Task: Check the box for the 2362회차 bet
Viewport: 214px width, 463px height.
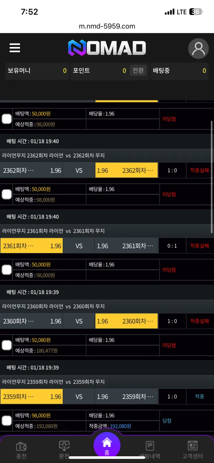Action: [6, 194]
